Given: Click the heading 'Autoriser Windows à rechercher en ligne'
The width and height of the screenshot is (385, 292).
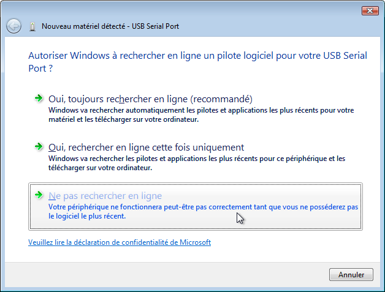Looking at the screenshot, I should (x=197, y=56).
